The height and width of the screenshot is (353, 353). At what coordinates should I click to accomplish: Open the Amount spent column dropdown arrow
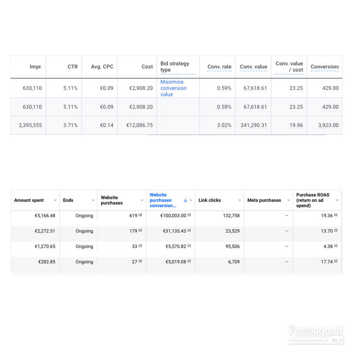tap(55, 200)
